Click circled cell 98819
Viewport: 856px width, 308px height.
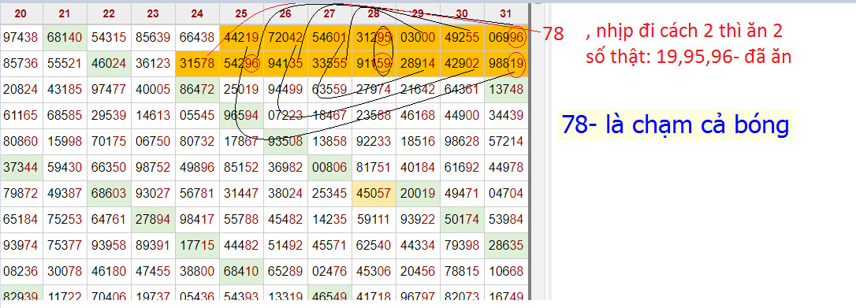(506, 64)
